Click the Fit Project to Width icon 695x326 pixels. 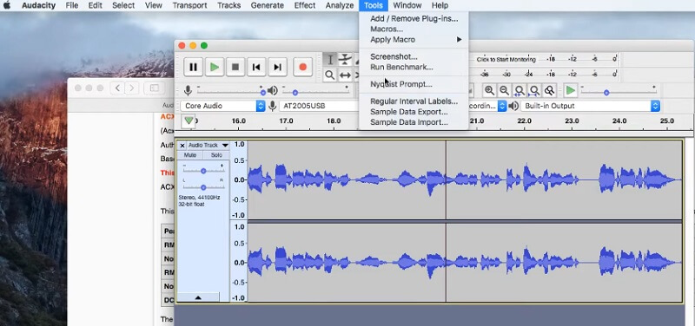click(x=534, y=91)
